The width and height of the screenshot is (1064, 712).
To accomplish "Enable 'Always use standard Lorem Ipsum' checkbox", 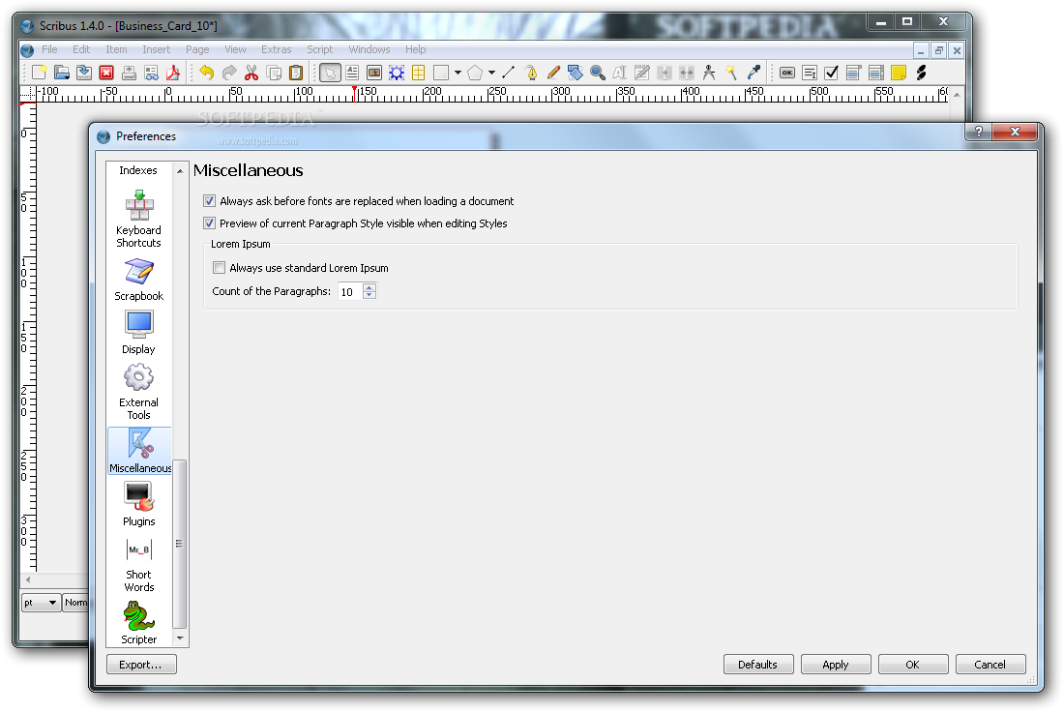I will point(220,268).
